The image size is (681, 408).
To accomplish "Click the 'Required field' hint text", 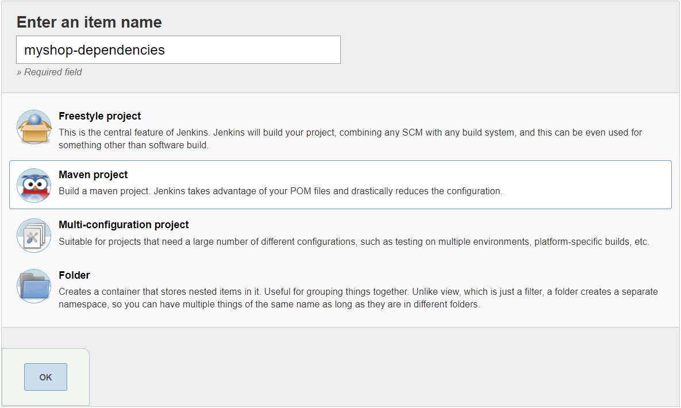I will coord(49,72).
